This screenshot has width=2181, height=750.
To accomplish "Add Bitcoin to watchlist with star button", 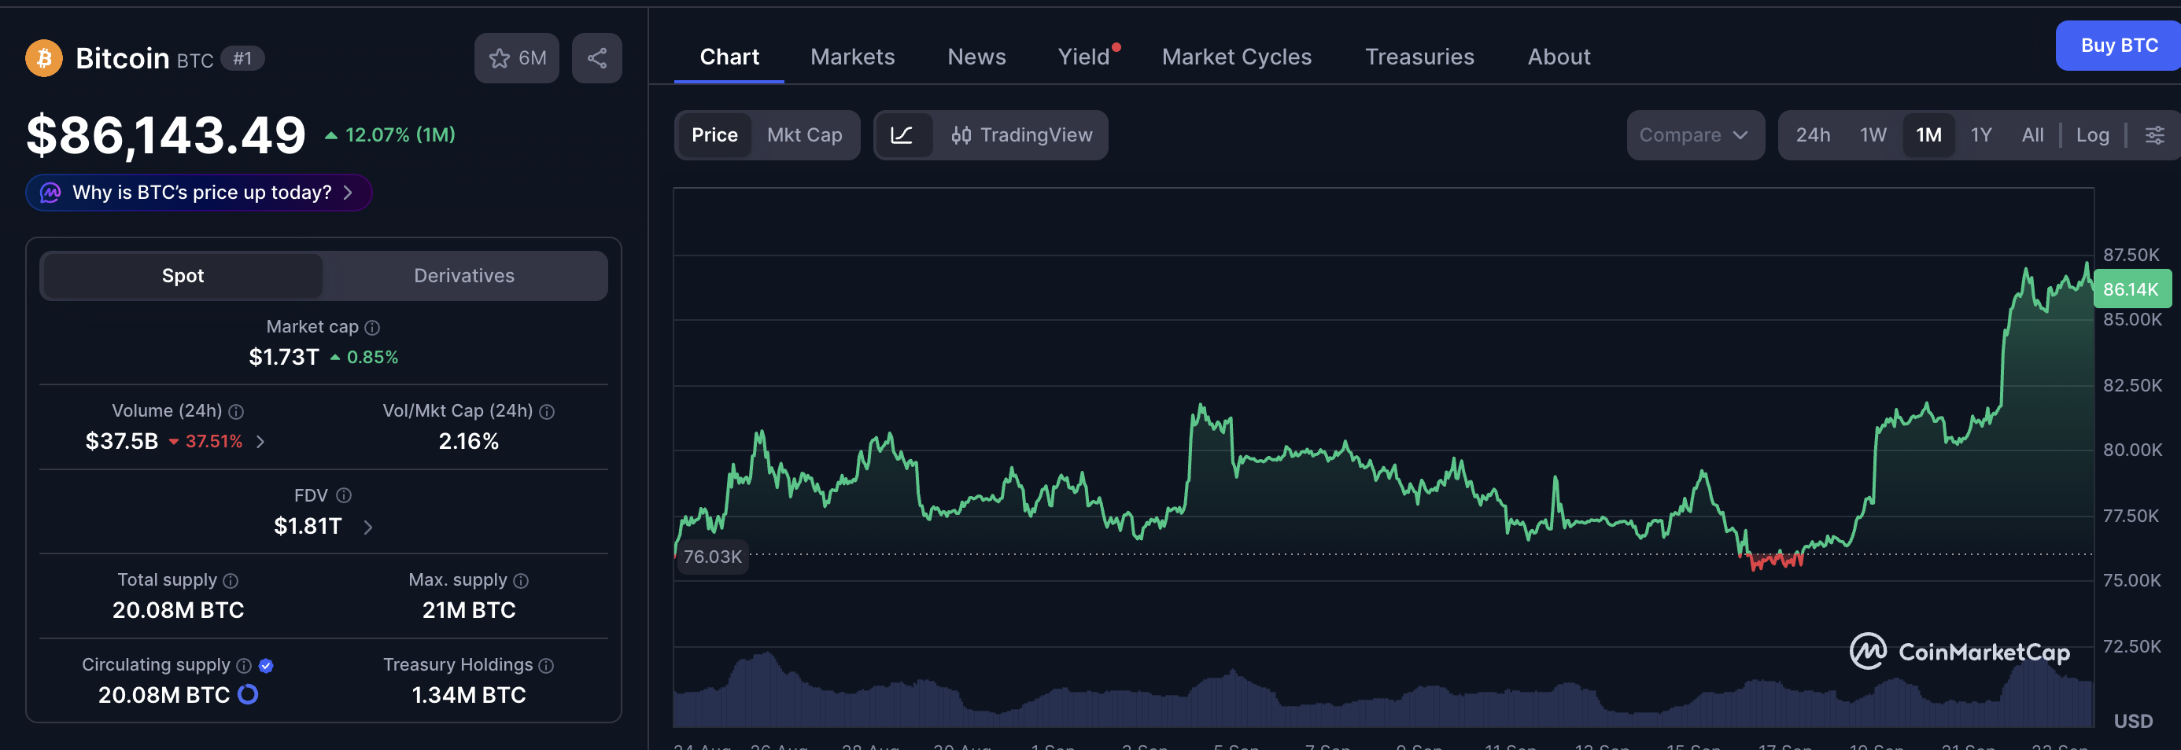I will tap(516, 58).
